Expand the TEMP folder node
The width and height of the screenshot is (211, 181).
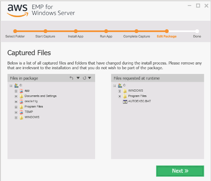(16, 112)
